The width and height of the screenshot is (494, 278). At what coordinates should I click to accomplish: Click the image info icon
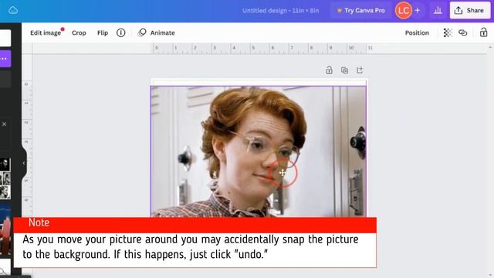coord(120,32)
